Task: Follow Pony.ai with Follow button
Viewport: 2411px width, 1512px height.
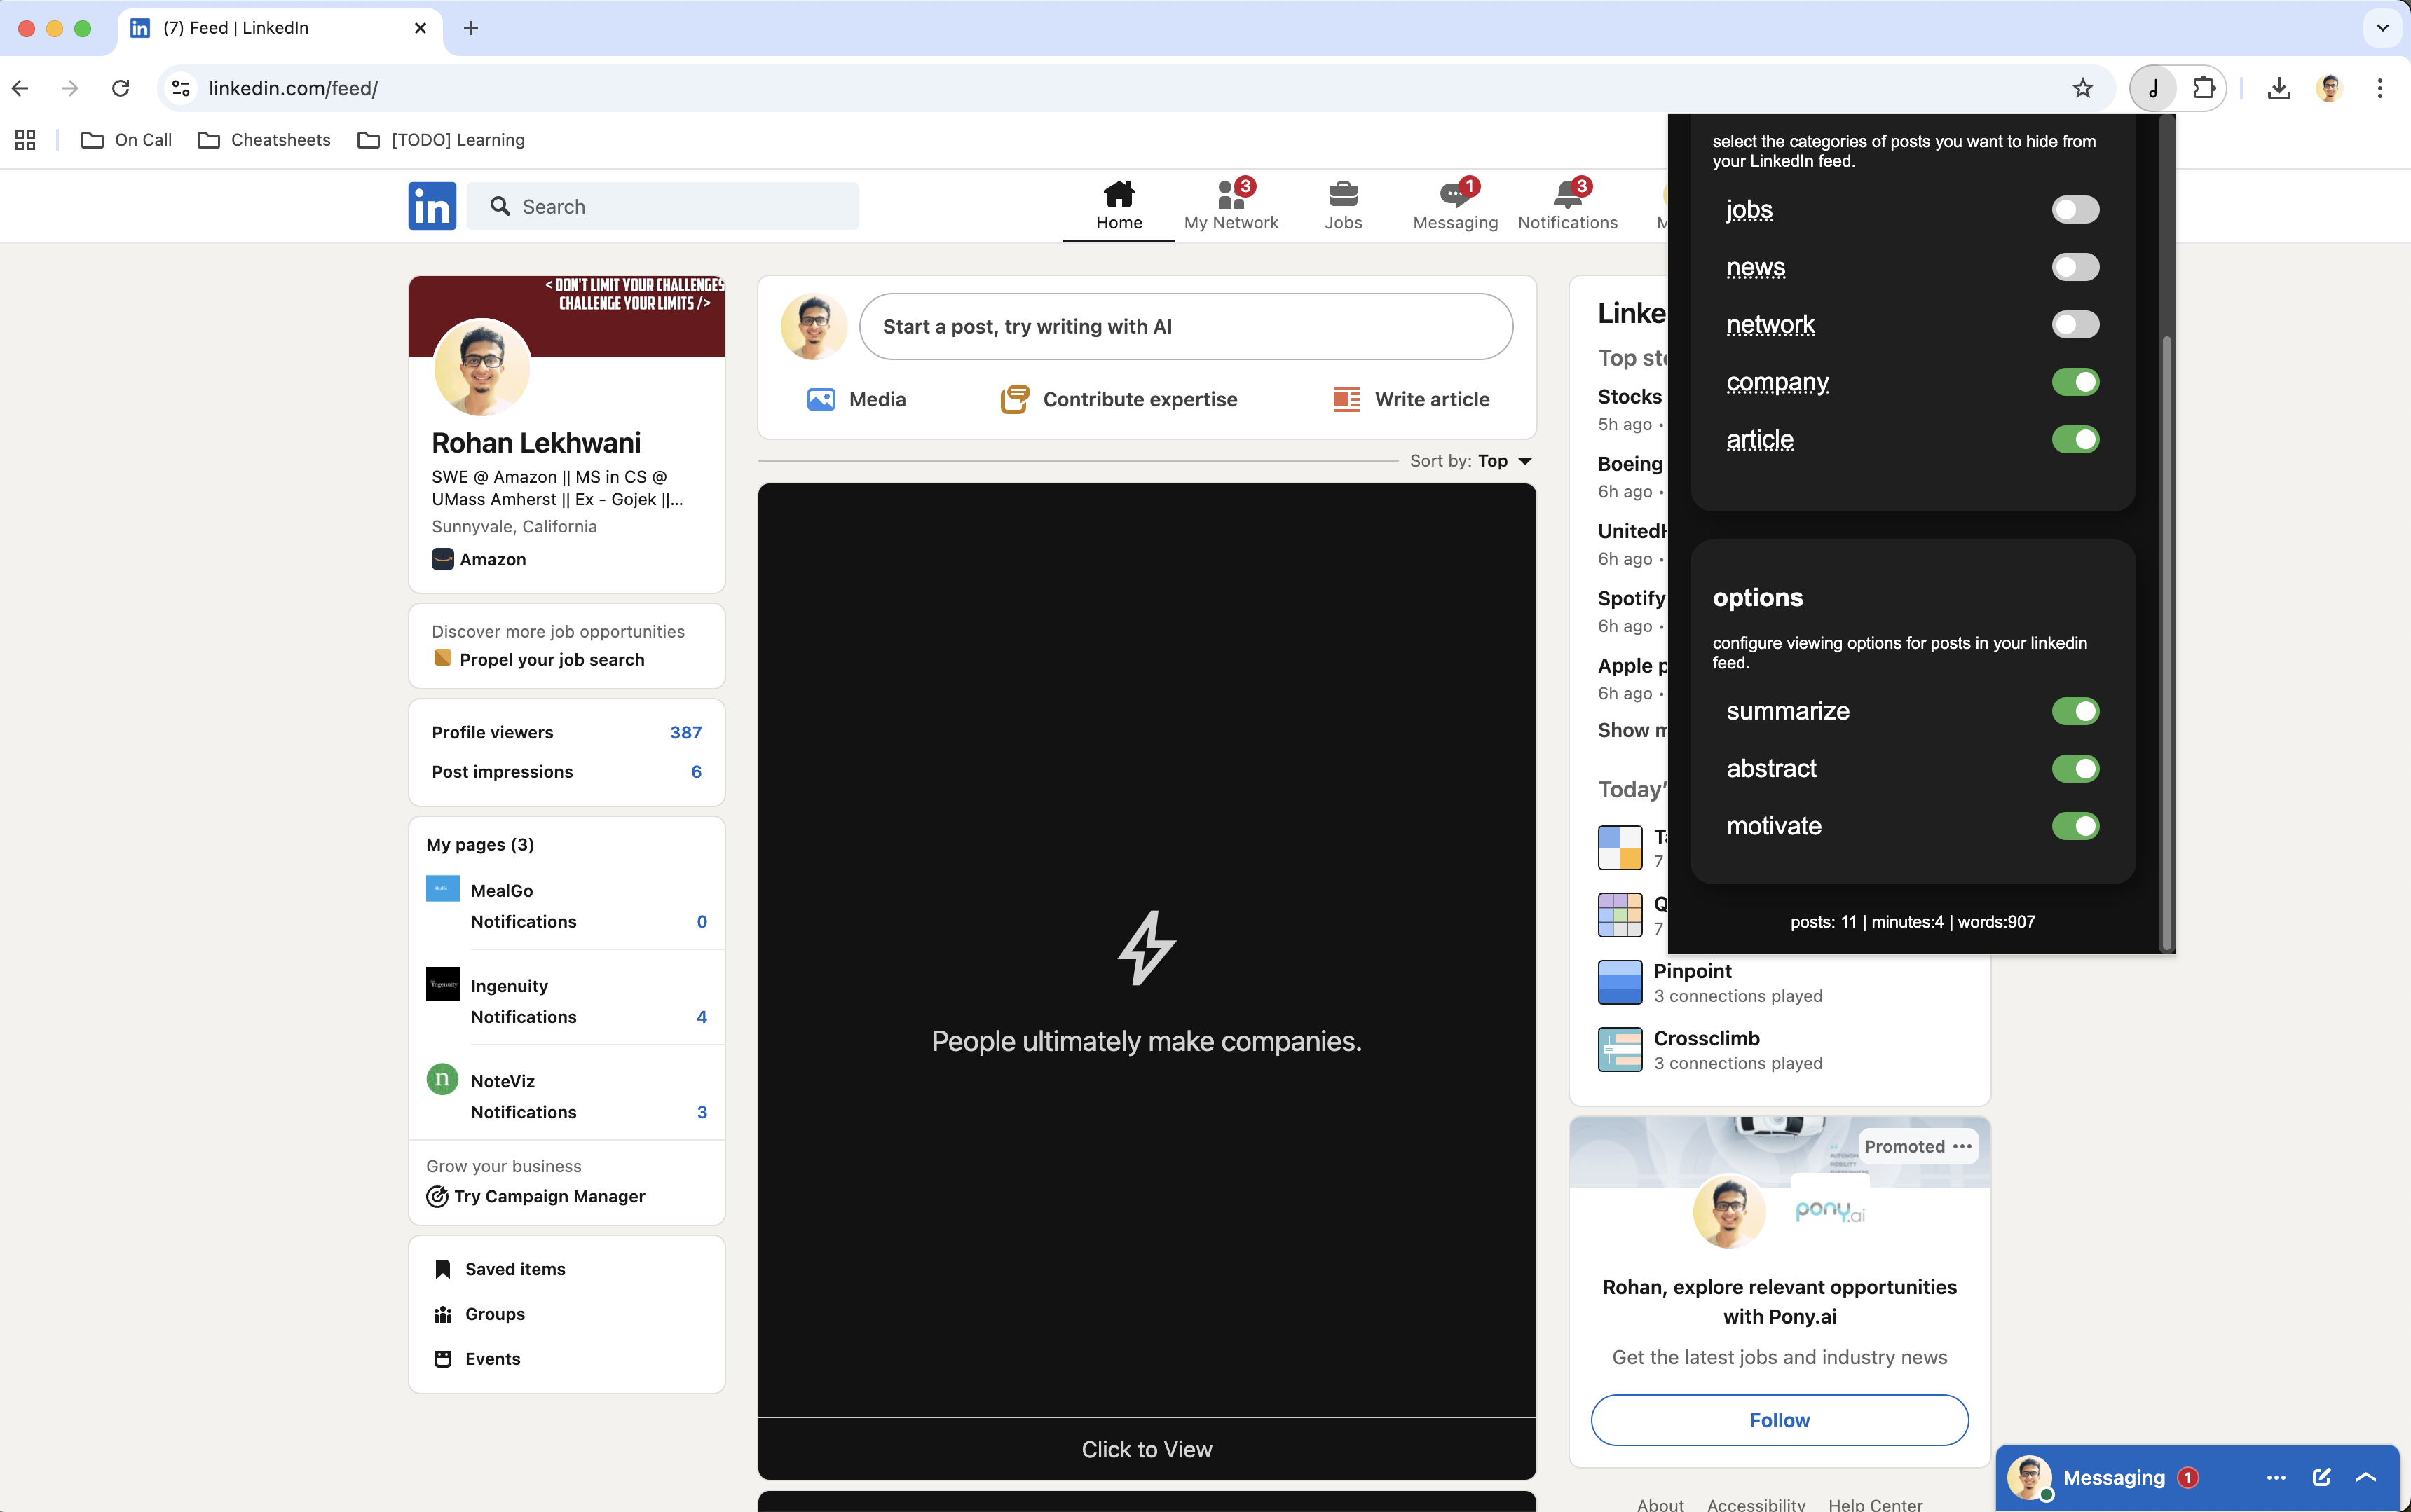Action: tap(1778, 1419)
